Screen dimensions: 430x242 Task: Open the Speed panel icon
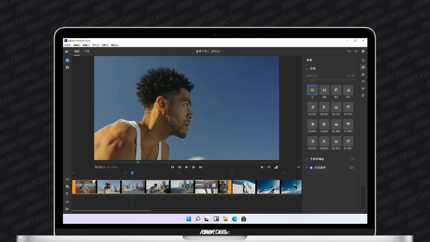(363, 81)
